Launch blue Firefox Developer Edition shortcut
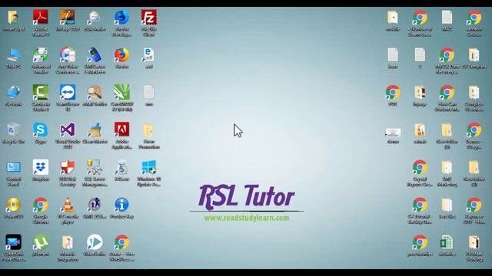Image resolution: width=492 pixels, height=276 pixels. click(121, 17)
